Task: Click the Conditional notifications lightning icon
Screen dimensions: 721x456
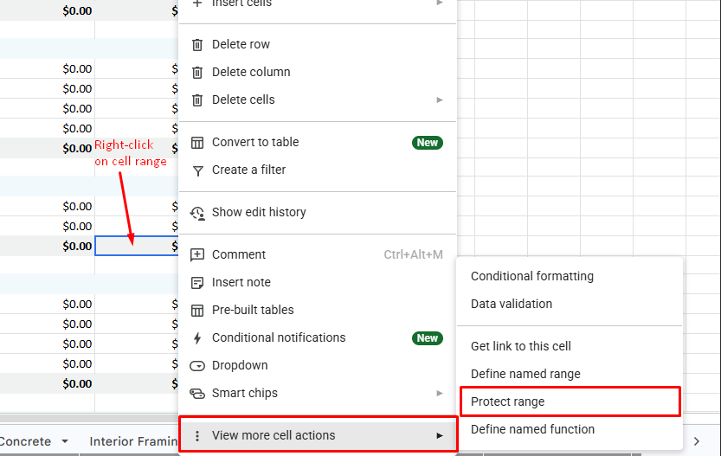Action: (x=197, y=338)
